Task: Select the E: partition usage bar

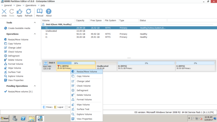Action: [x=195, y=63]
